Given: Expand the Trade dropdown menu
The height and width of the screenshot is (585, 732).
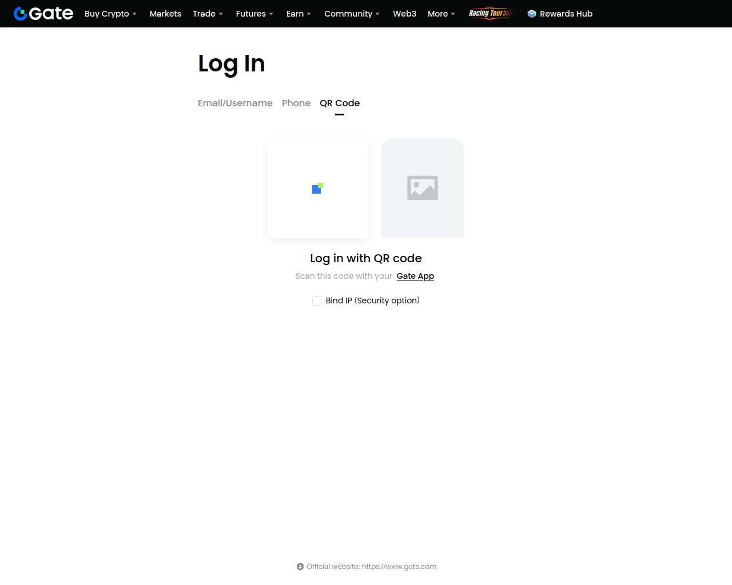Looking at the screenshot, I should pos(208,14).
